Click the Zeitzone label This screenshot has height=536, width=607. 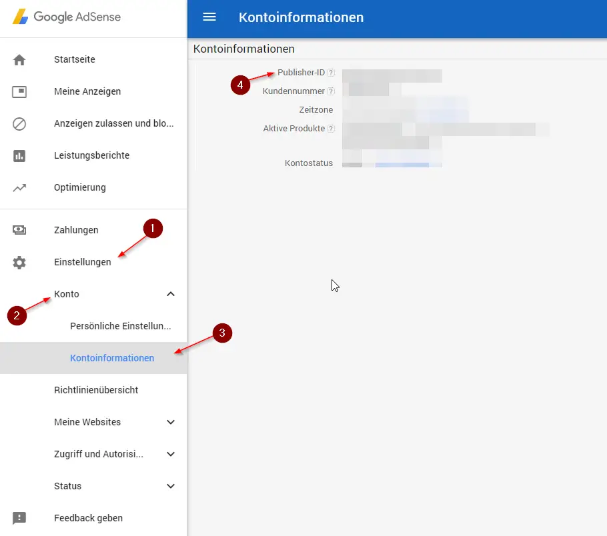316,110
